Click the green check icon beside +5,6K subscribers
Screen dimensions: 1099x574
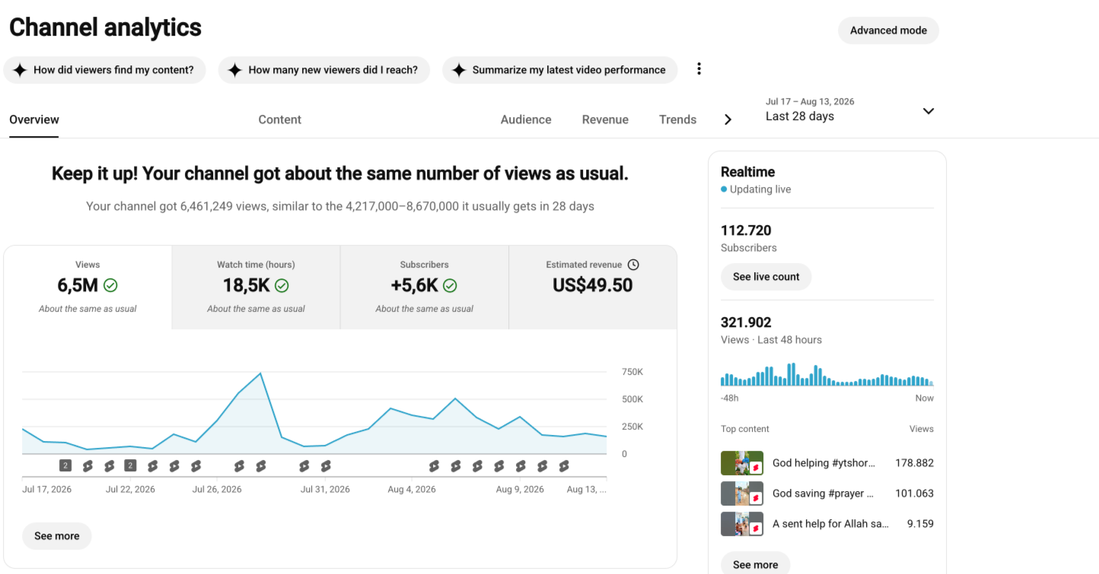coord(450,286)
